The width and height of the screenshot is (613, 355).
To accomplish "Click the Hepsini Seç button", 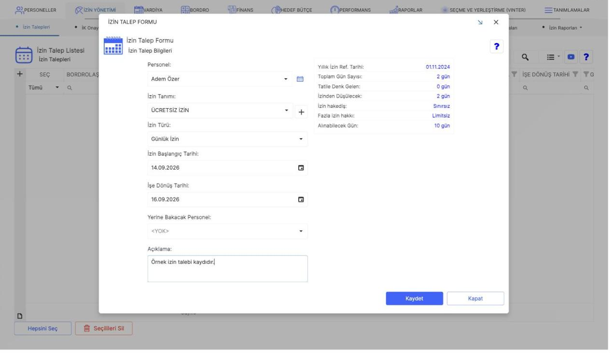I will pos(42,328).
